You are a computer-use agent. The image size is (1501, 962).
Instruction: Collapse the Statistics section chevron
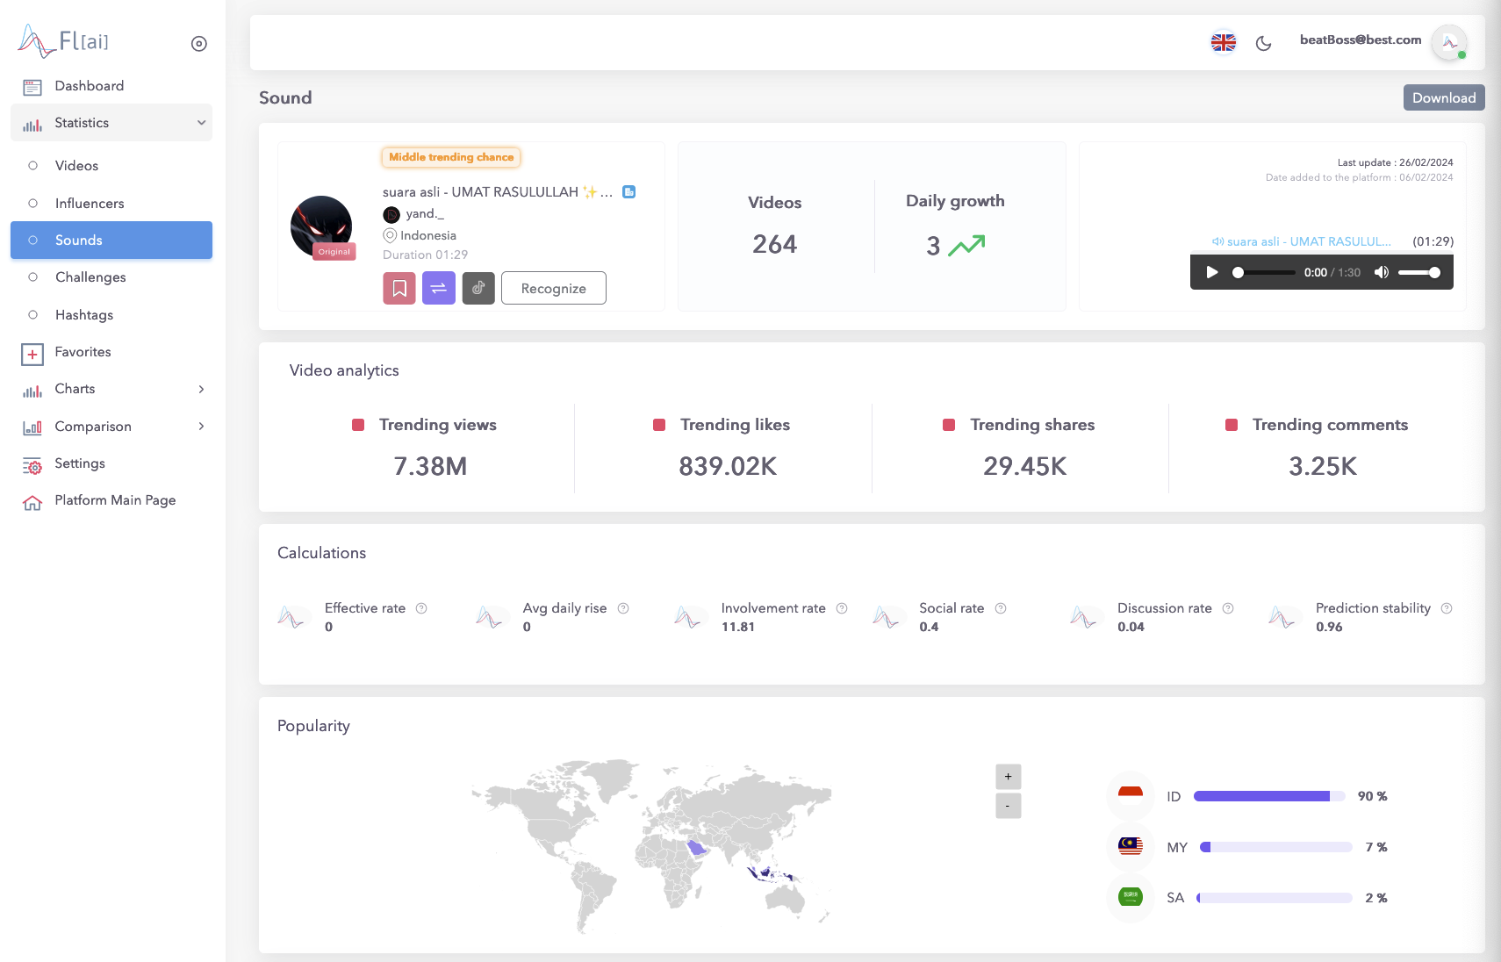[x=202, y=123]
